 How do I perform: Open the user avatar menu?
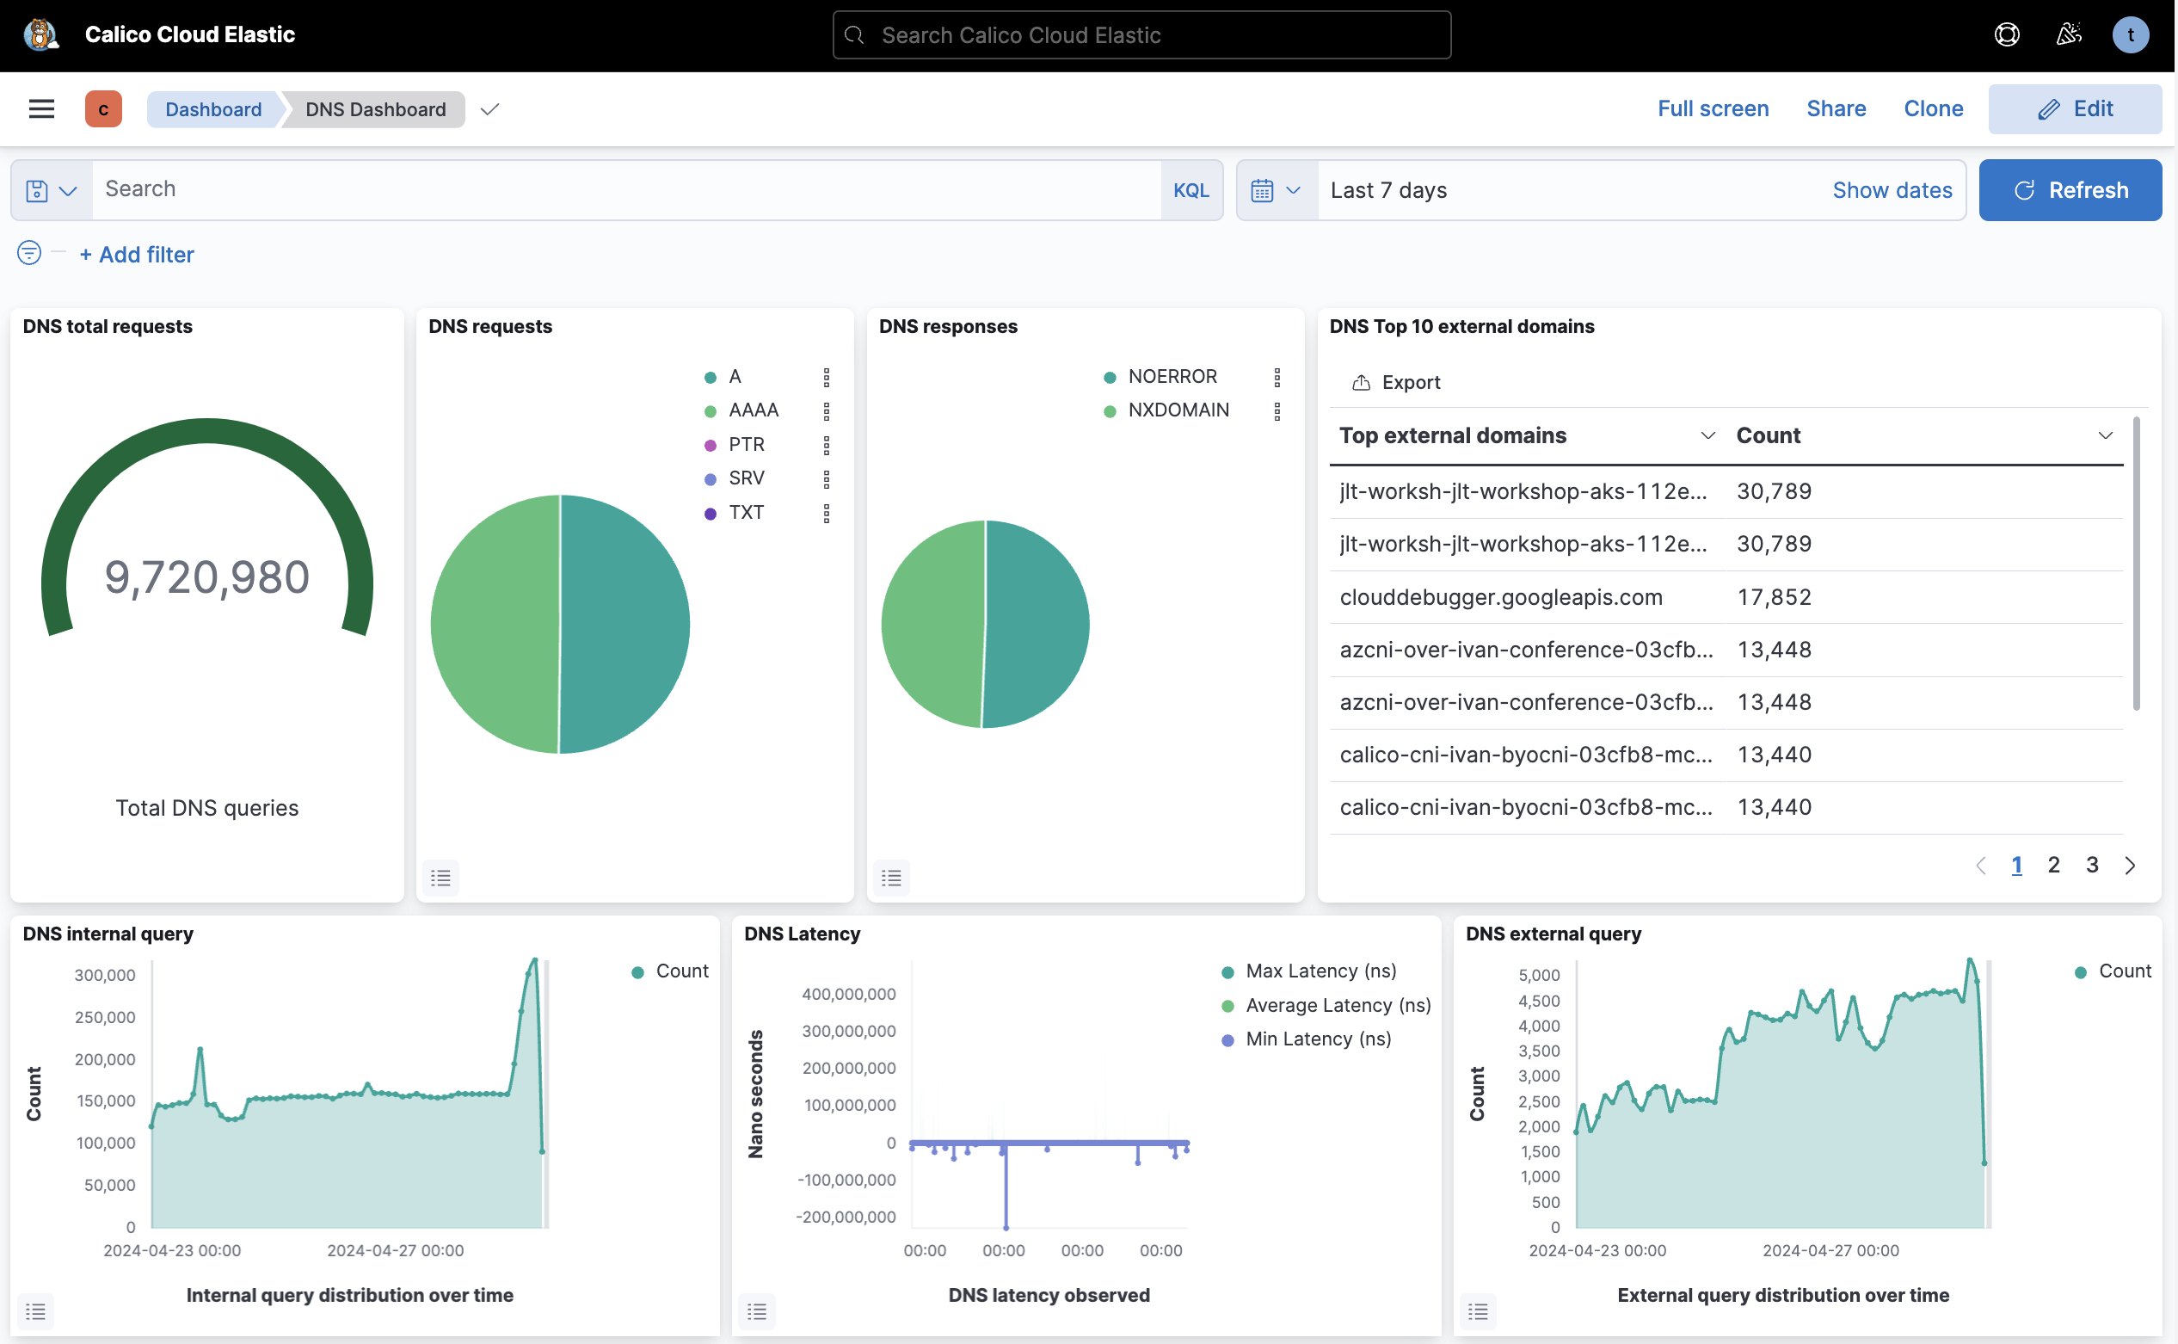(x=2132, y=34)
